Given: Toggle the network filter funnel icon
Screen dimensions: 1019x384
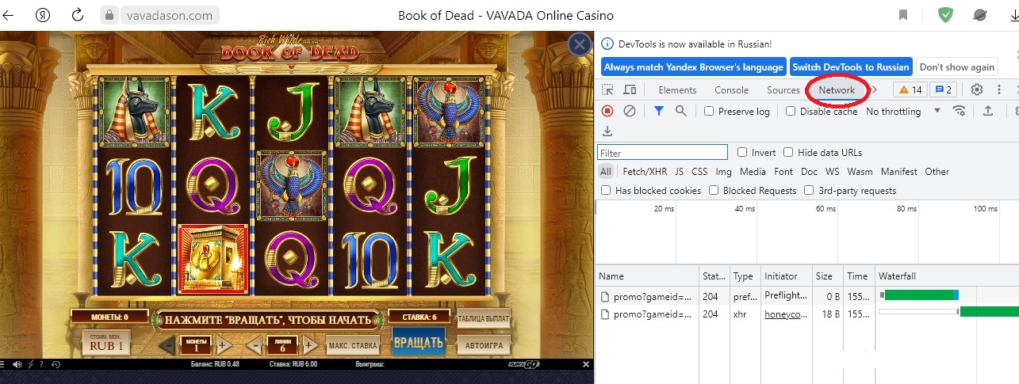Looking at the screenshot, I should pyautogui.click(x=659, y=112).
